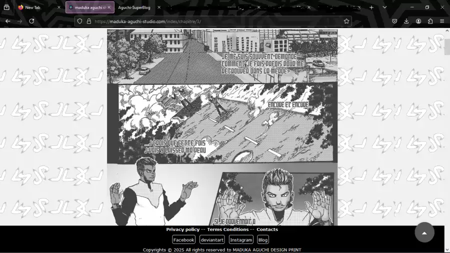Viewport: 450px width, 253px height.
Task: Close the maduka aguchi studio tab
Action: 109,7
